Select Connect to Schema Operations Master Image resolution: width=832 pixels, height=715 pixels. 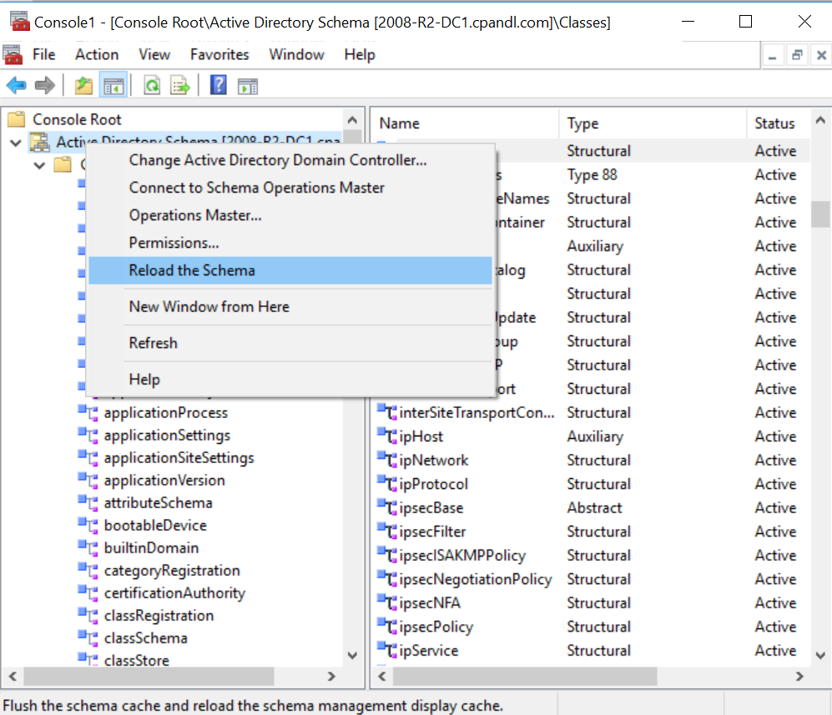click(x=290, y=188)
